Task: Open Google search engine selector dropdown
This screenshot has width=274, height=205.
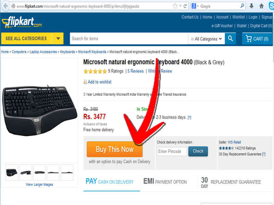Action: pyautogui.click(x=195, y=6)
